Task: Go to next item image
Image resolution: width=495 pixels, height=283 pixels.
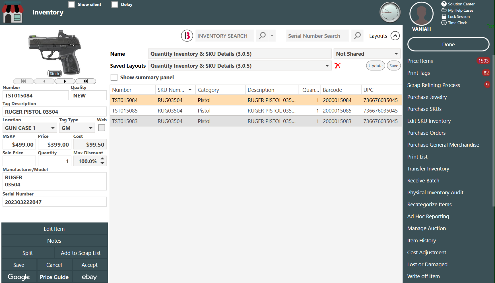Action: 65,81
